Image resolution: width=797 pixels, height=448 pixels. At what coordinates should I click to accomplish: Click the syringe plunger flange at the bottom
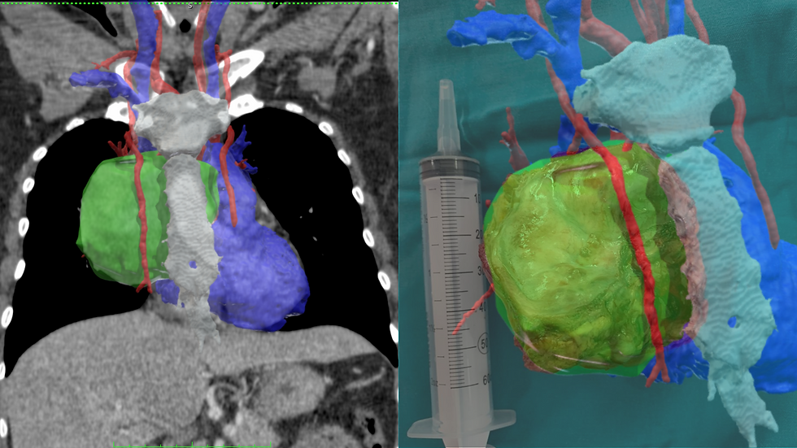click(x=462, y=424)
